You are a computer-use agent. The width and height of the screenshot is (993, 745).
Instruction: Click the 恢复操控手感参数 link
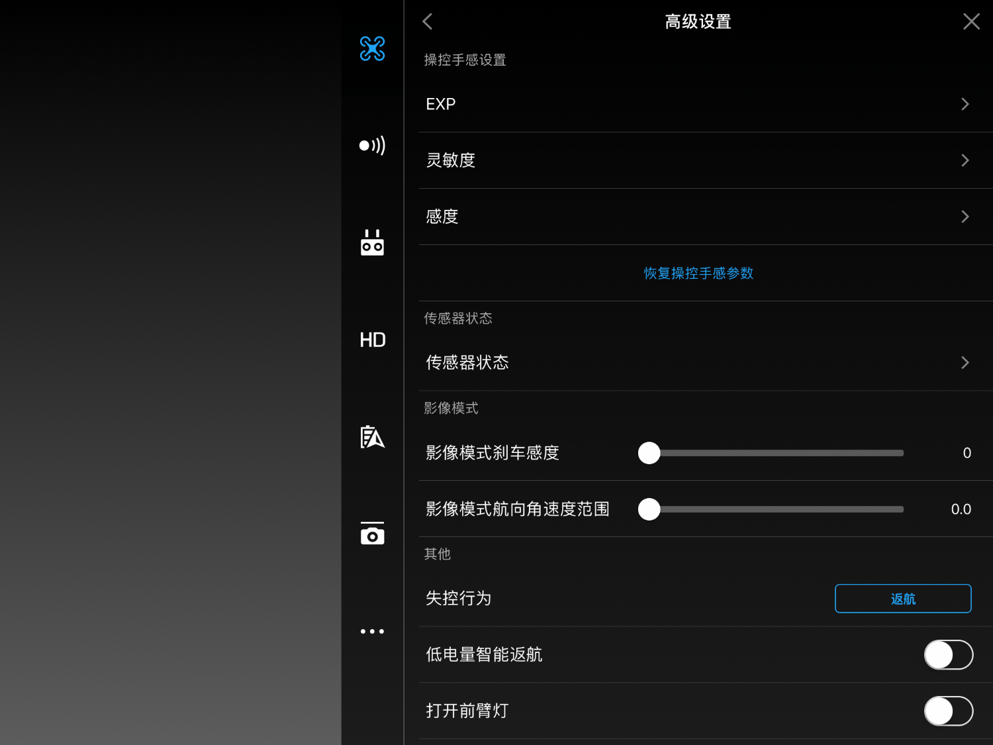click(x=698, y=273)
